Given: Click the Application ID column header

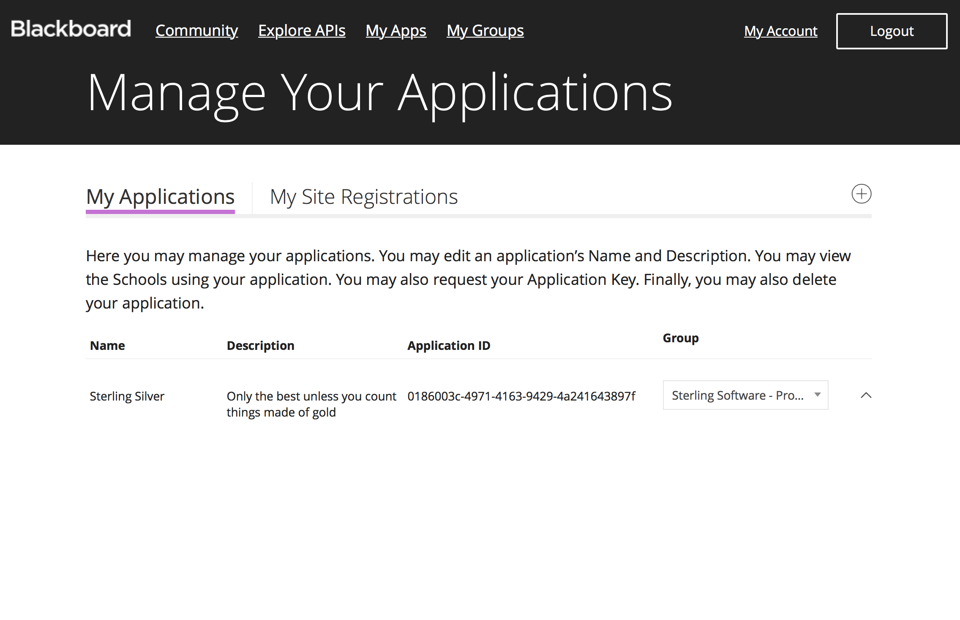Looking at the screenshot, I should click(x=449, y=346).
